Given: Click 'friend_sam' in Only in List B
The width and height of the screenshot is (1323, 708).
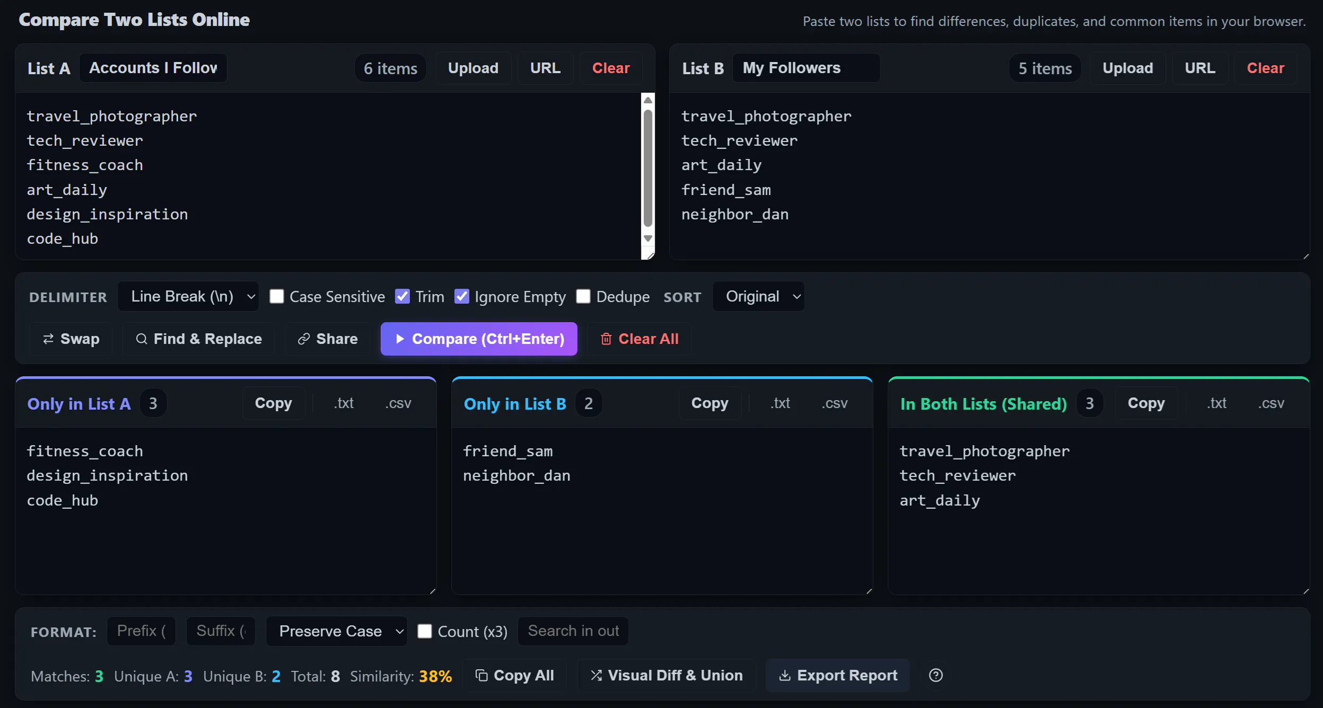Looking at the screenshot, I should [508, 452].
